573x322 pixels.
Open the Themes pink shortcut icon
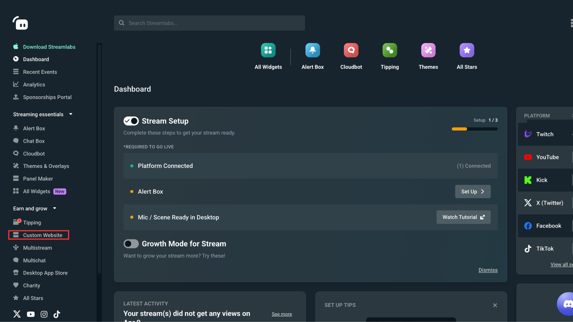(x=428, y=50)
